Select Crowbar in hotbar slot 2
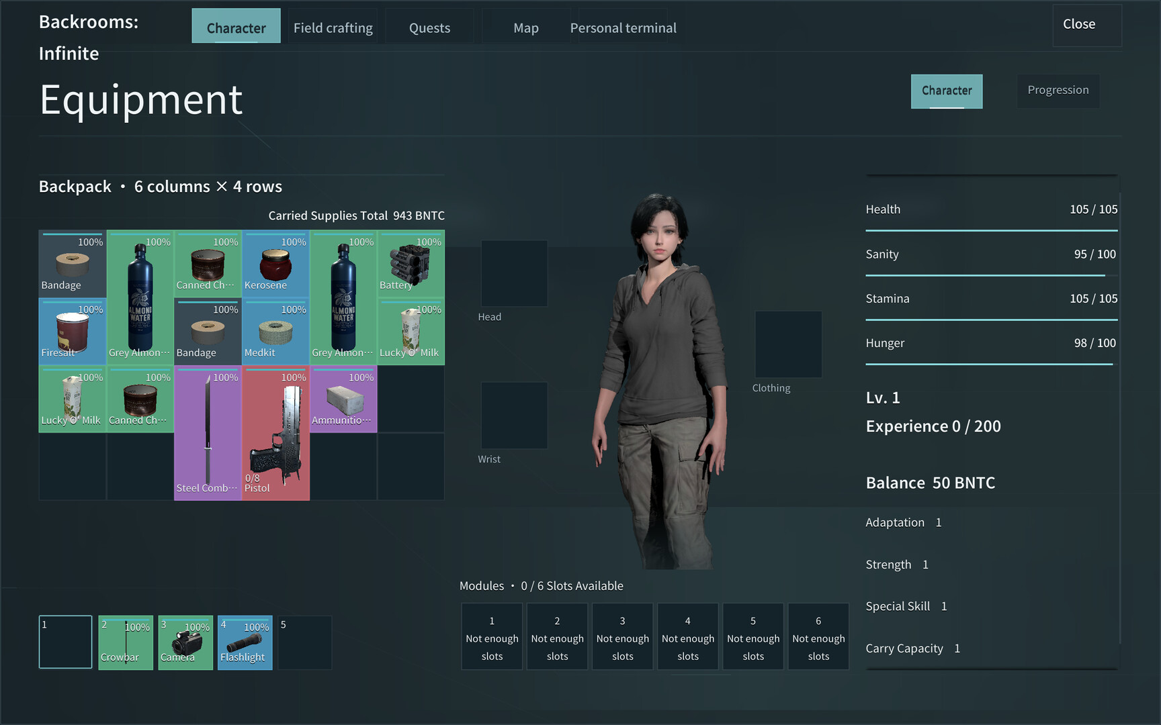 (126, 642)
